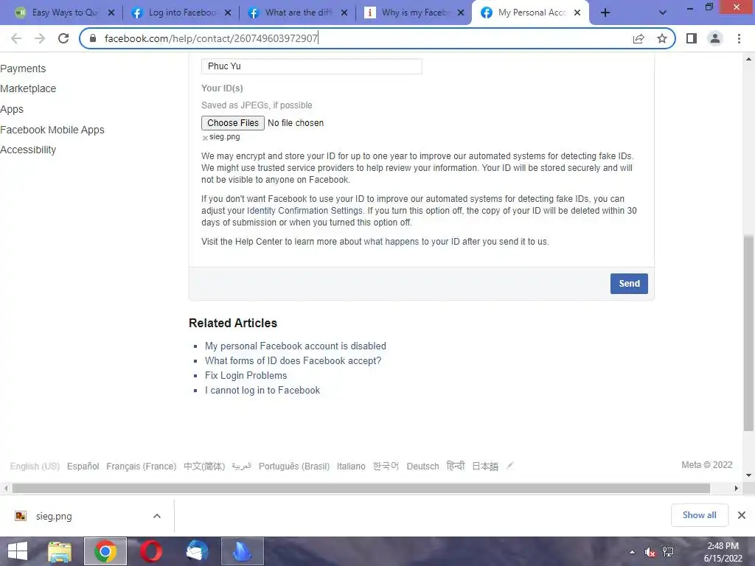Click the horizontal page scrollbar thumb

tap(361, 489)
